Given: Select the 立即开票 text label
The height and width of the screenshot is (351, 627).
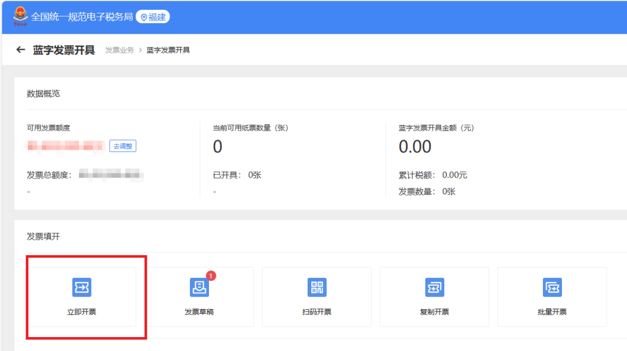Looking at the screenshot, I should (81, 312).
